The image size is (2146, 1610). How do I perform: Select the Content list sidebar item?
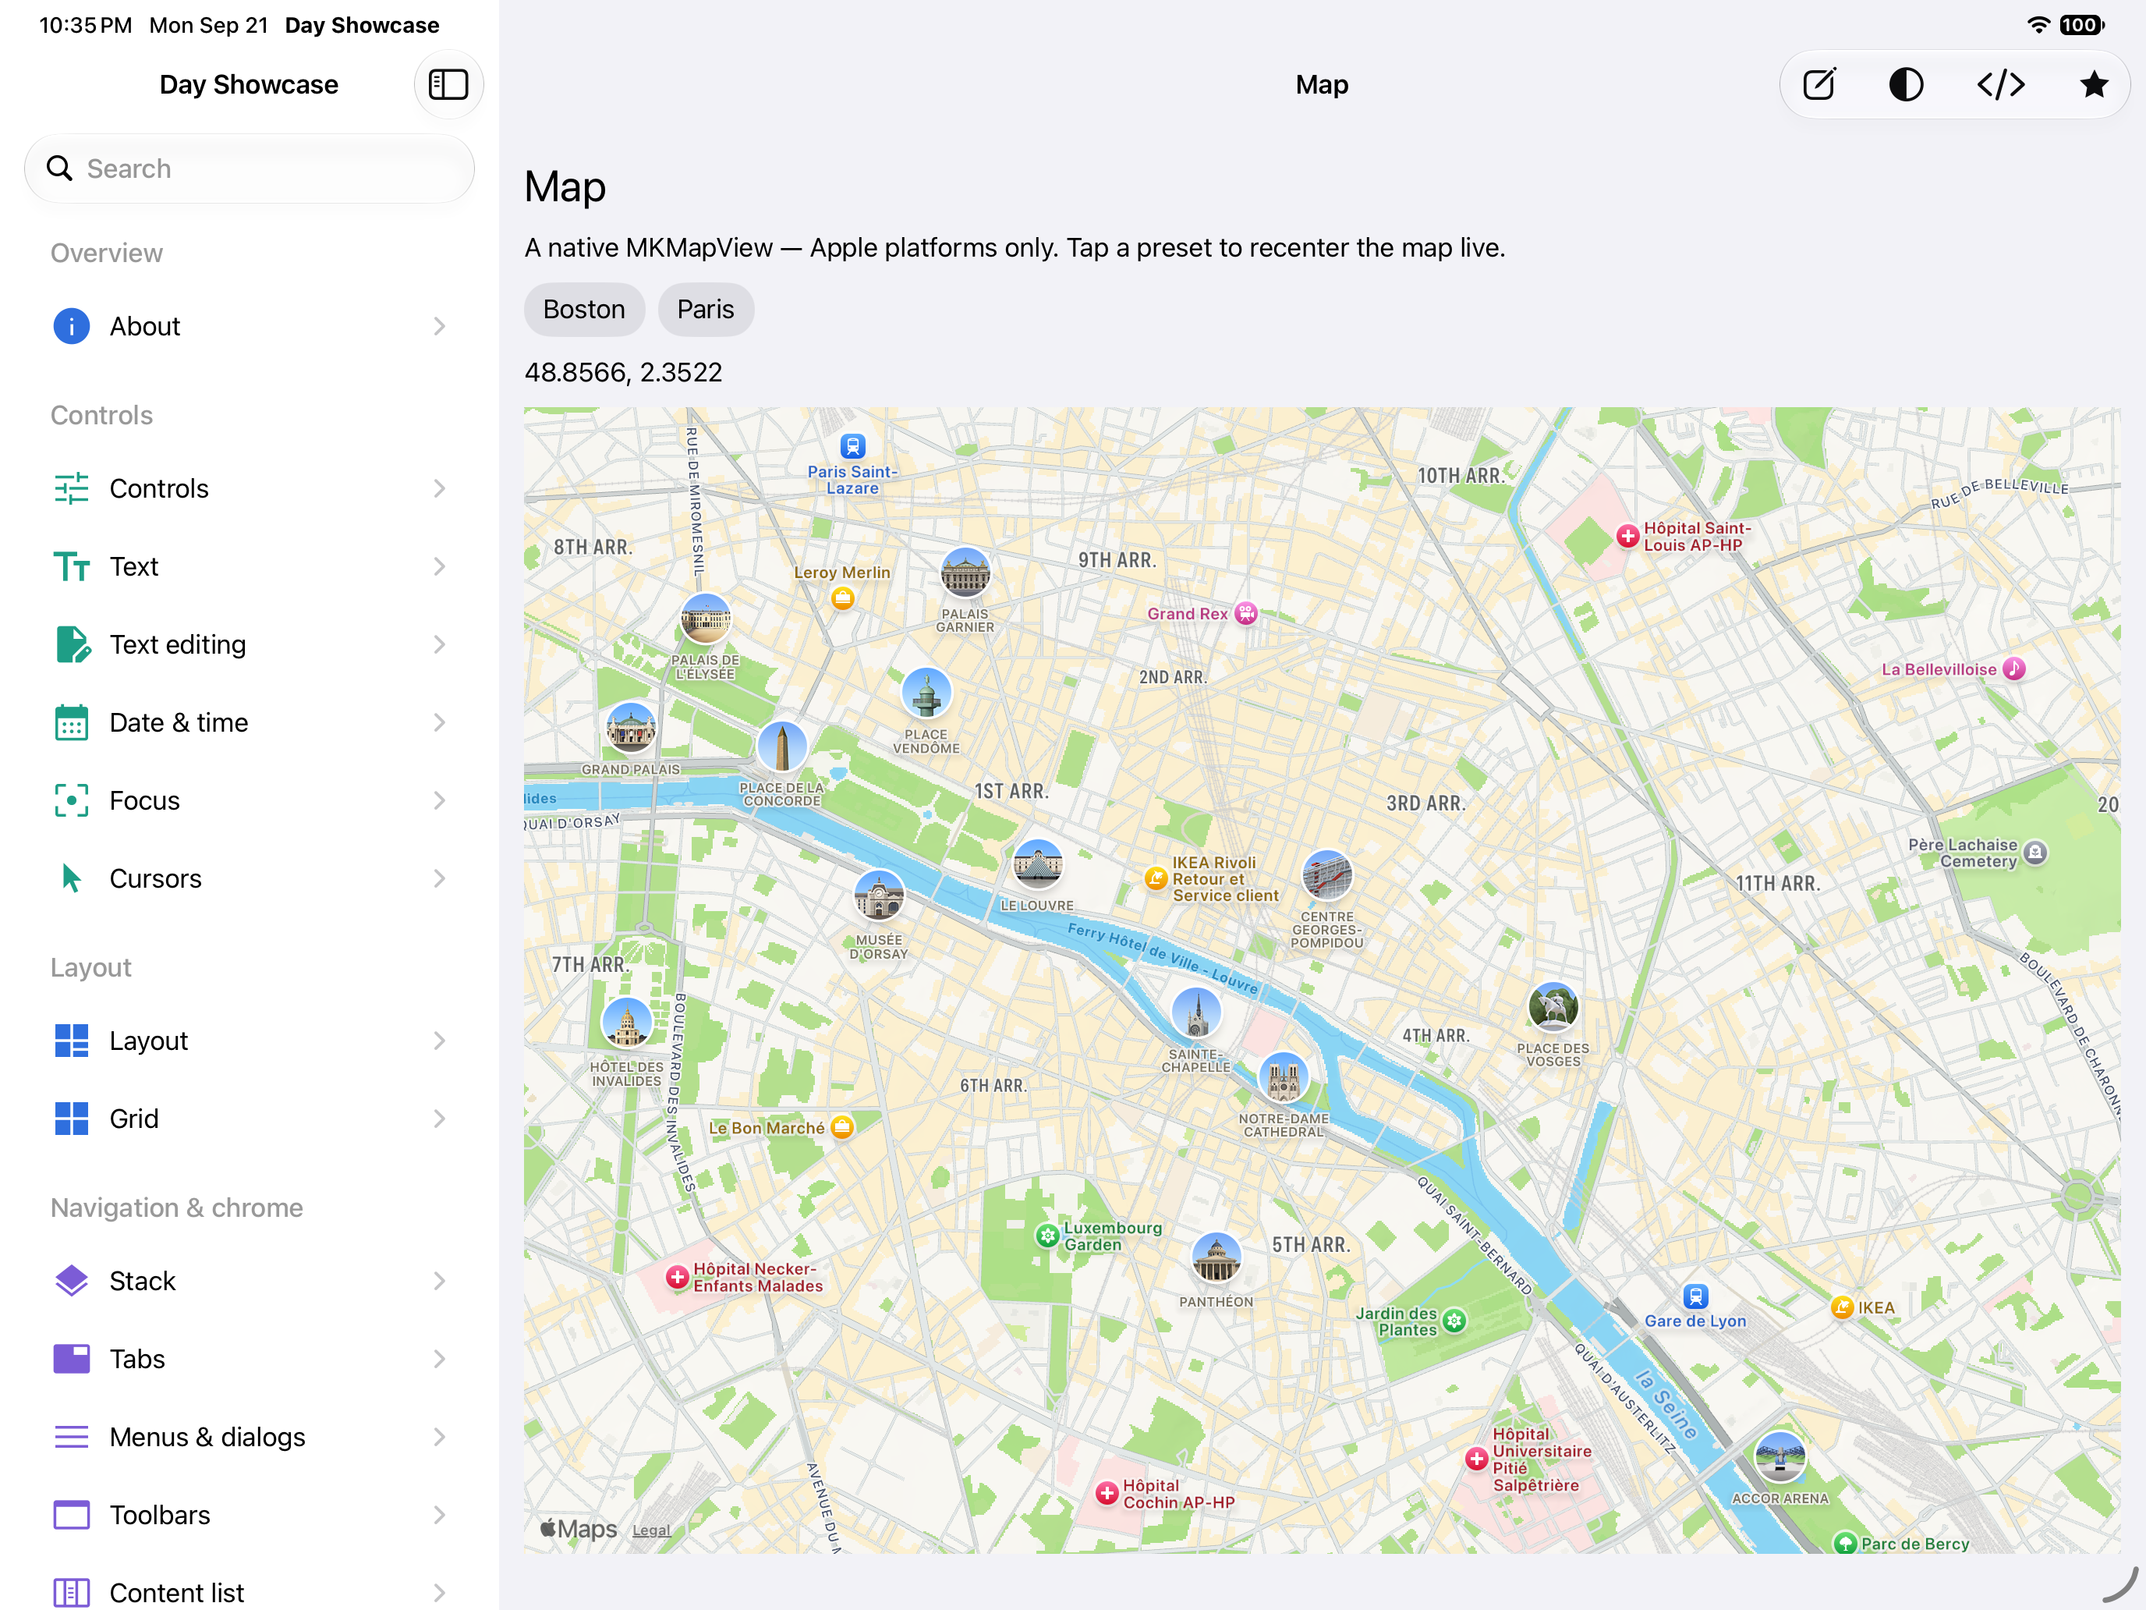(x=250, y=1591)
